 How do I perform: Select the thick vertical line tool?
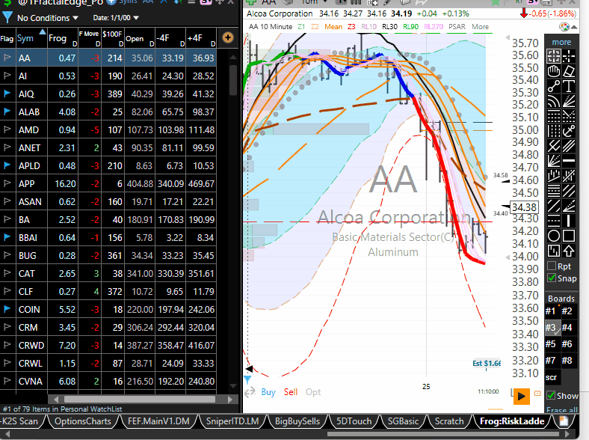(569, 221)
